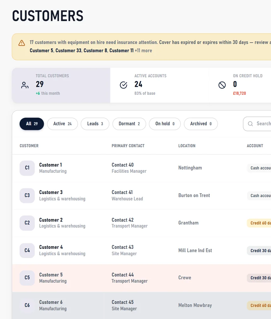The height and width of the screenshot is (319, 271).
Task: Click the search magnifier icon
Action: [x=250, y=124]
